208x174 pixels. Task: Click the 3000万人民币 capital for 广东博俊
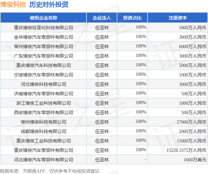pos(193,56)
